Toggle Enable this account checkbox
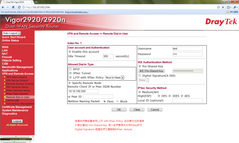This screenshot has height=143, width=239. pyautogui.click(x=70, y=52)
